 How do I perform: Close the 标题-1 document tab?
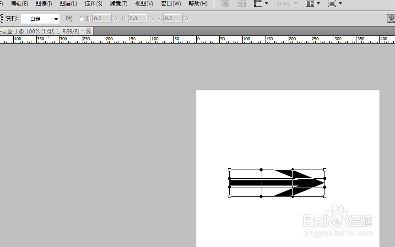[x=88, y=31]
